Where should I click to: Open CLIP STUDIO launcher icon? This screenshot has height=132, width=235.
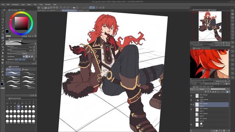pos(39,7)
